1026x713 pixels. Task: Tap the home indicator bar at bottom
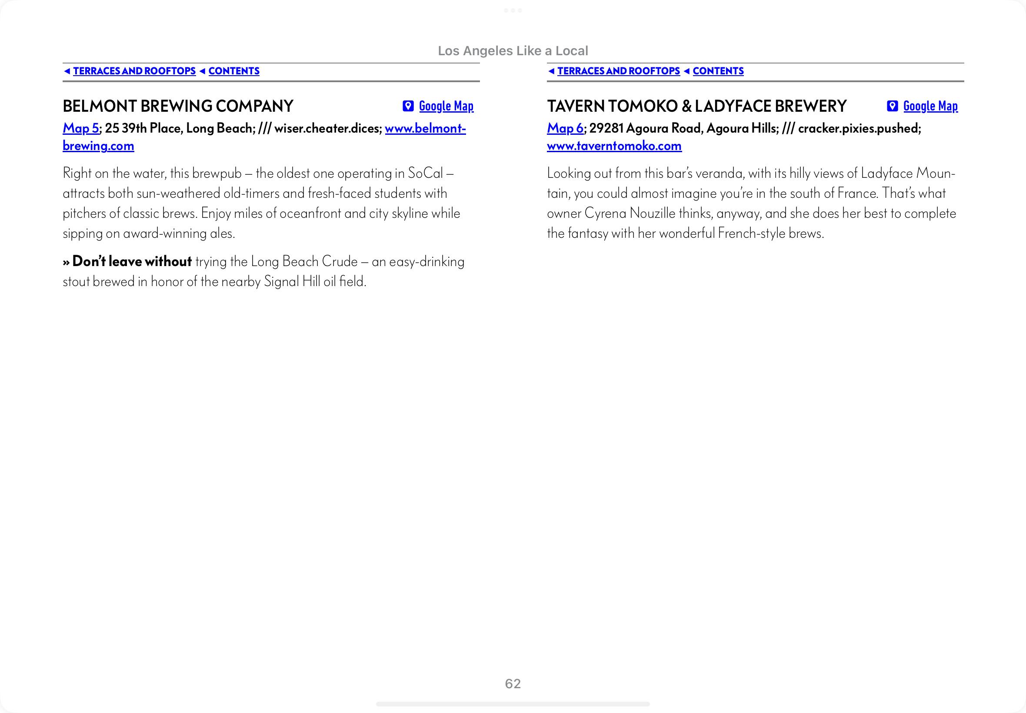[x=513, y=704]
